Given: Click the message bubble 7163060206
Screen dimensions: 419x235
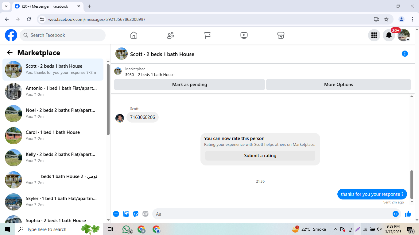Looking at the screenshot, I should [142, 117].
